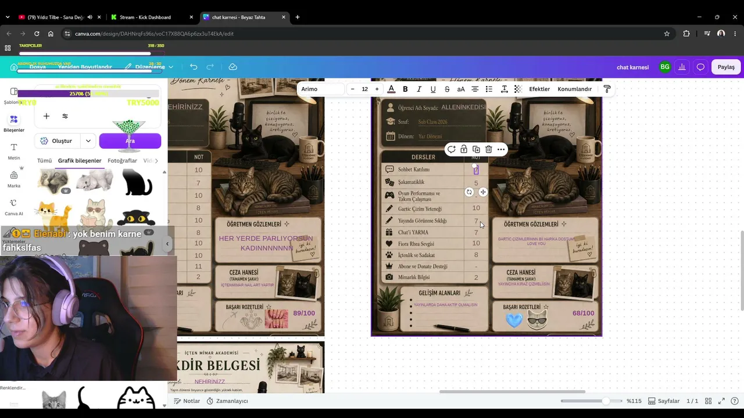Switch to the Grafik bileşenler tab
The height and width of the screenshot is (418, 744).
click(80, 160)
